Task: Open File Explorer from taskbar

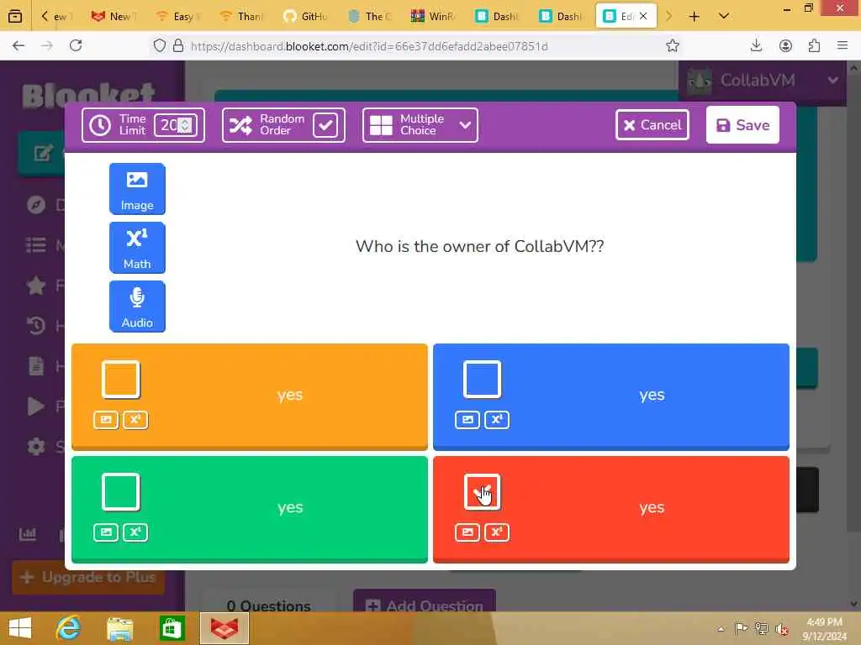Action: point(119,628)
